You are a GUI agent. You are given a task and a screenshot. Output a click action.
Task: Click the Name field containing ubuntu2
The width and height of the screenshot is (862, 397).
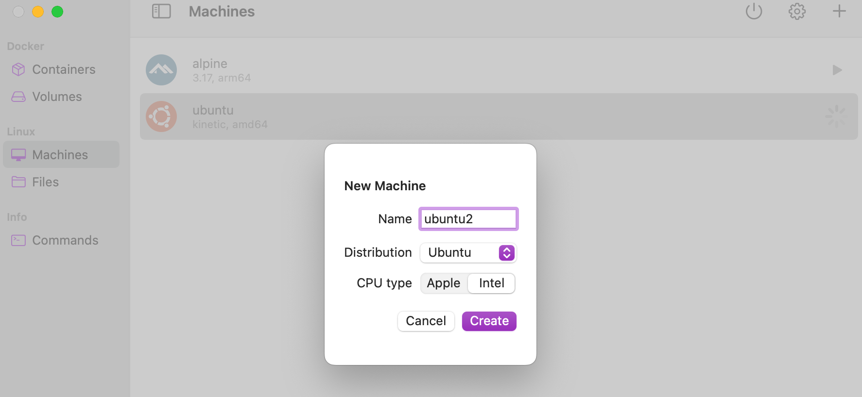468,219
